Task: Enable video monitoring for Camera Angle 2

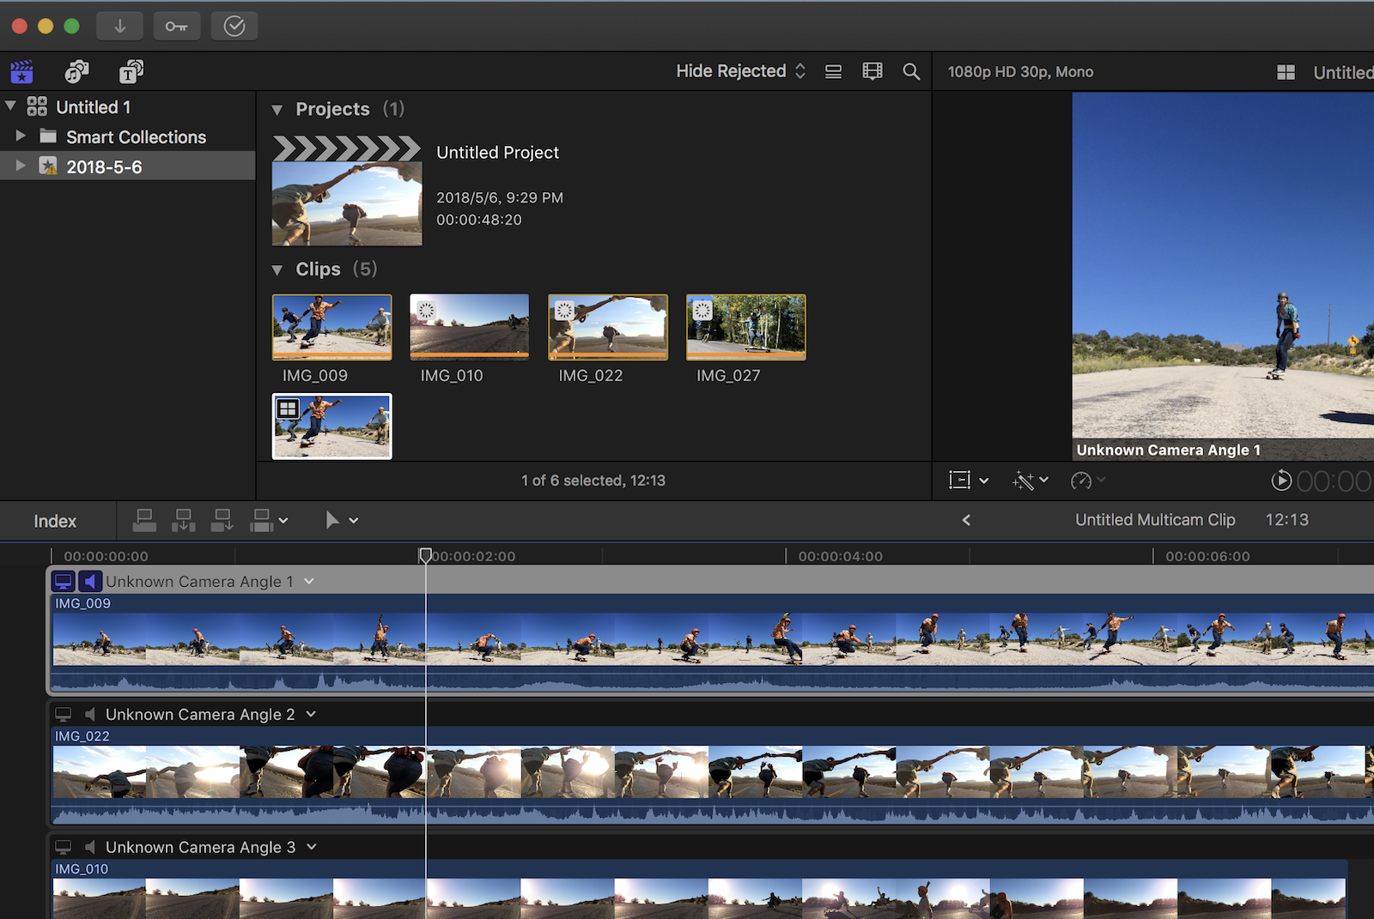Action: coord(64,714)
